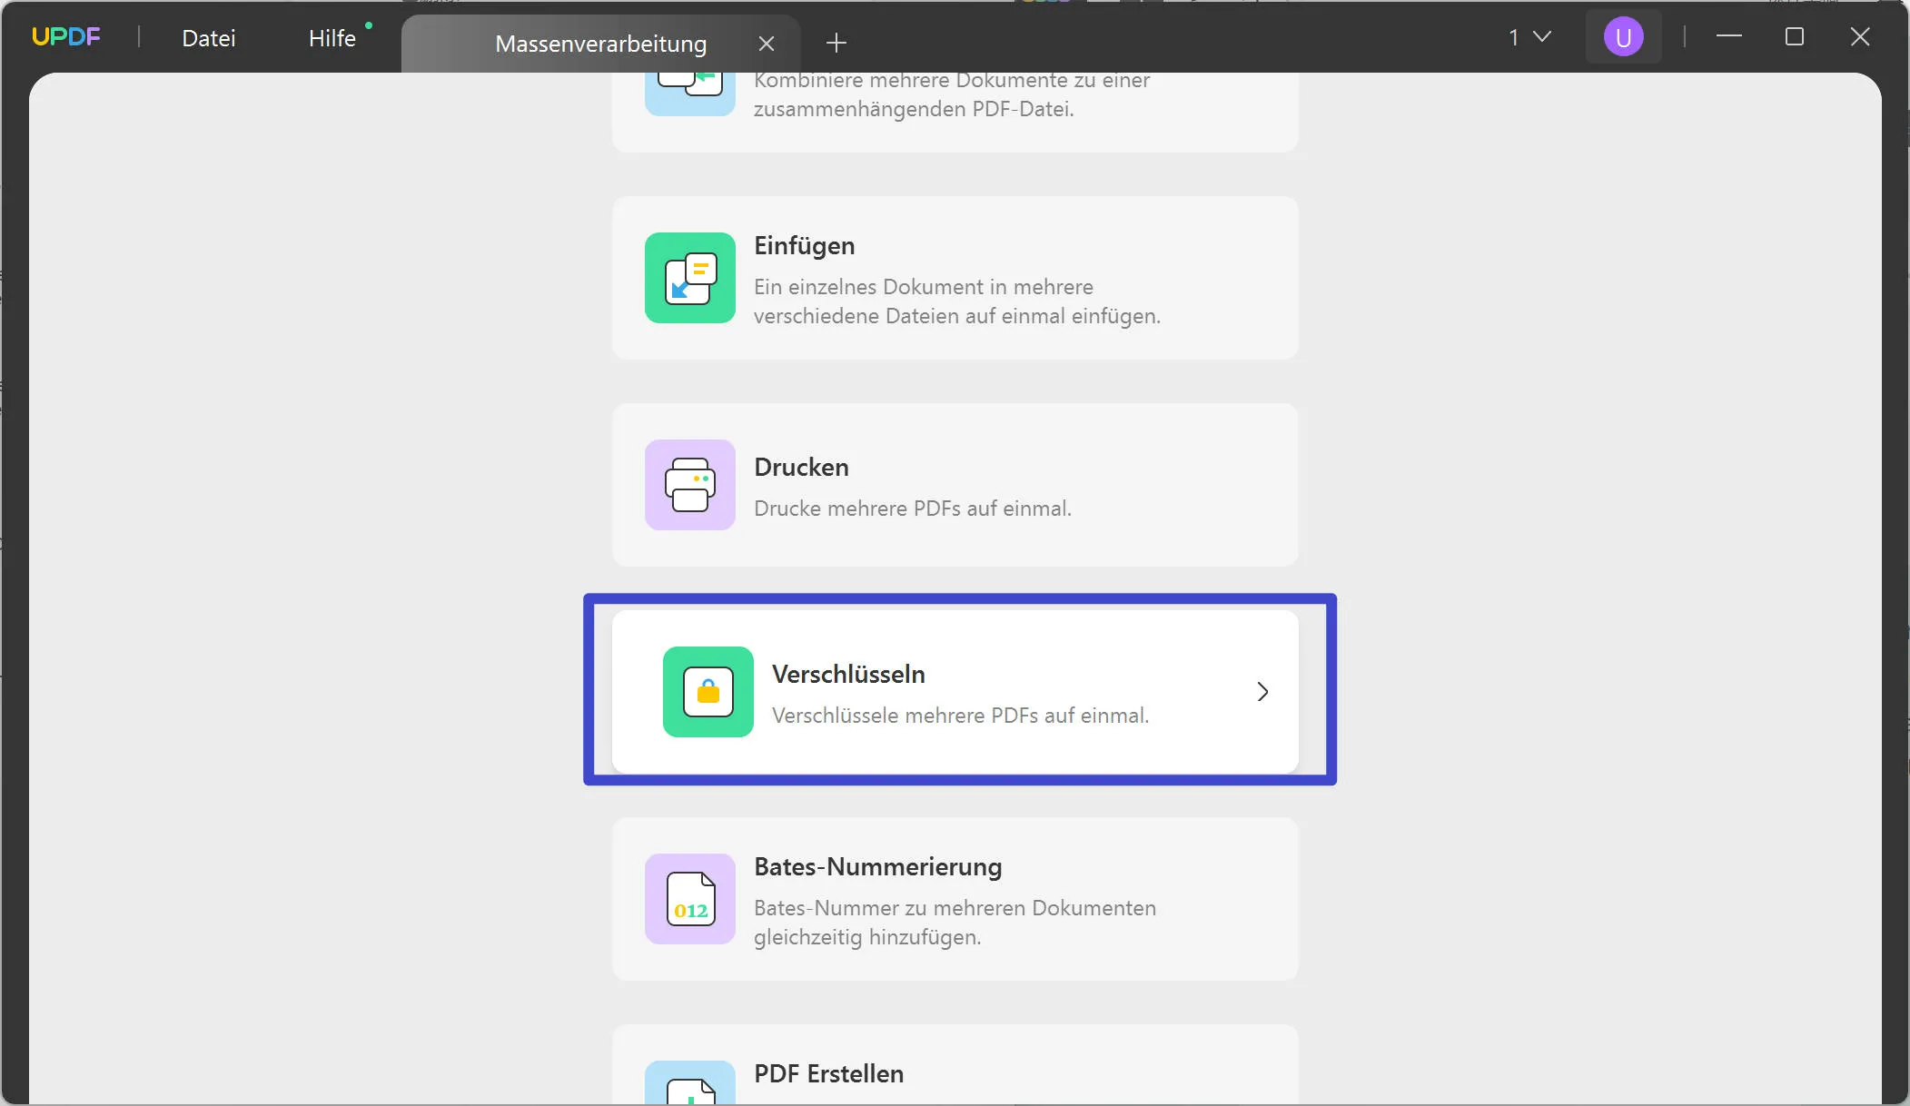Switch to the Massenverarbeitung tab
1910x1106 pixels.
[599, 42]
